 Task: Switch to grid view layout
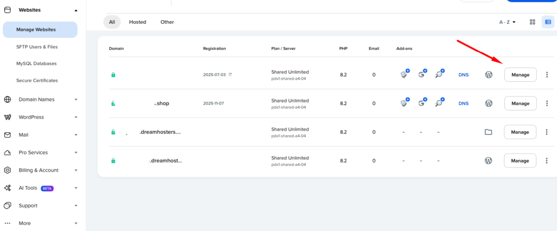click(x=533, y=22)
